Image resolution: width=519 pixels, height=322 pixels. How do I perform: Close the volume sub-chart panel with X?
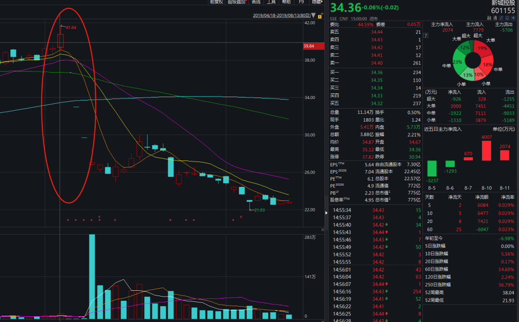(x=323, y=231)
